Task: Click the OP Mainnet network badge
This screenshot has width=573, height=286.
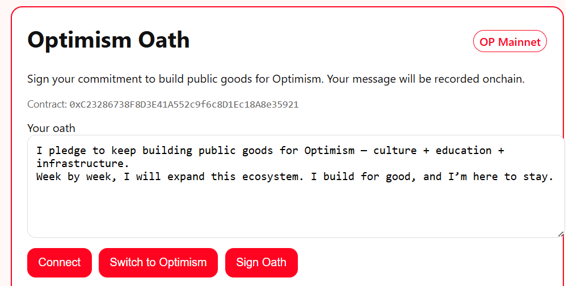Action: pyautogui.click(x=509, y=42)
